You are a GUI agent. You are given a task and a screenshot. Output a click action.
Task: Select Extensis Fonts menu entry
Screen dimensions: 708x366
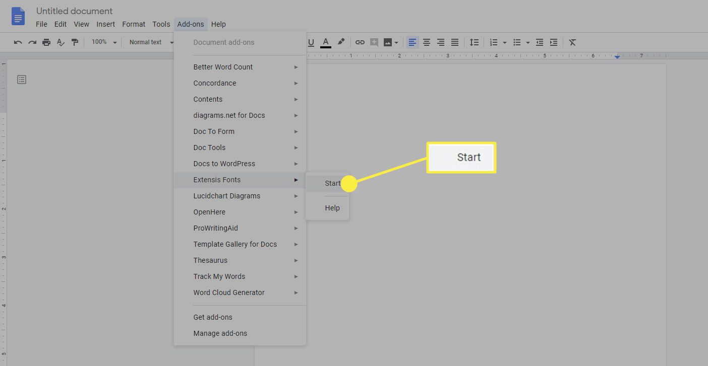(x=240, y=180)
